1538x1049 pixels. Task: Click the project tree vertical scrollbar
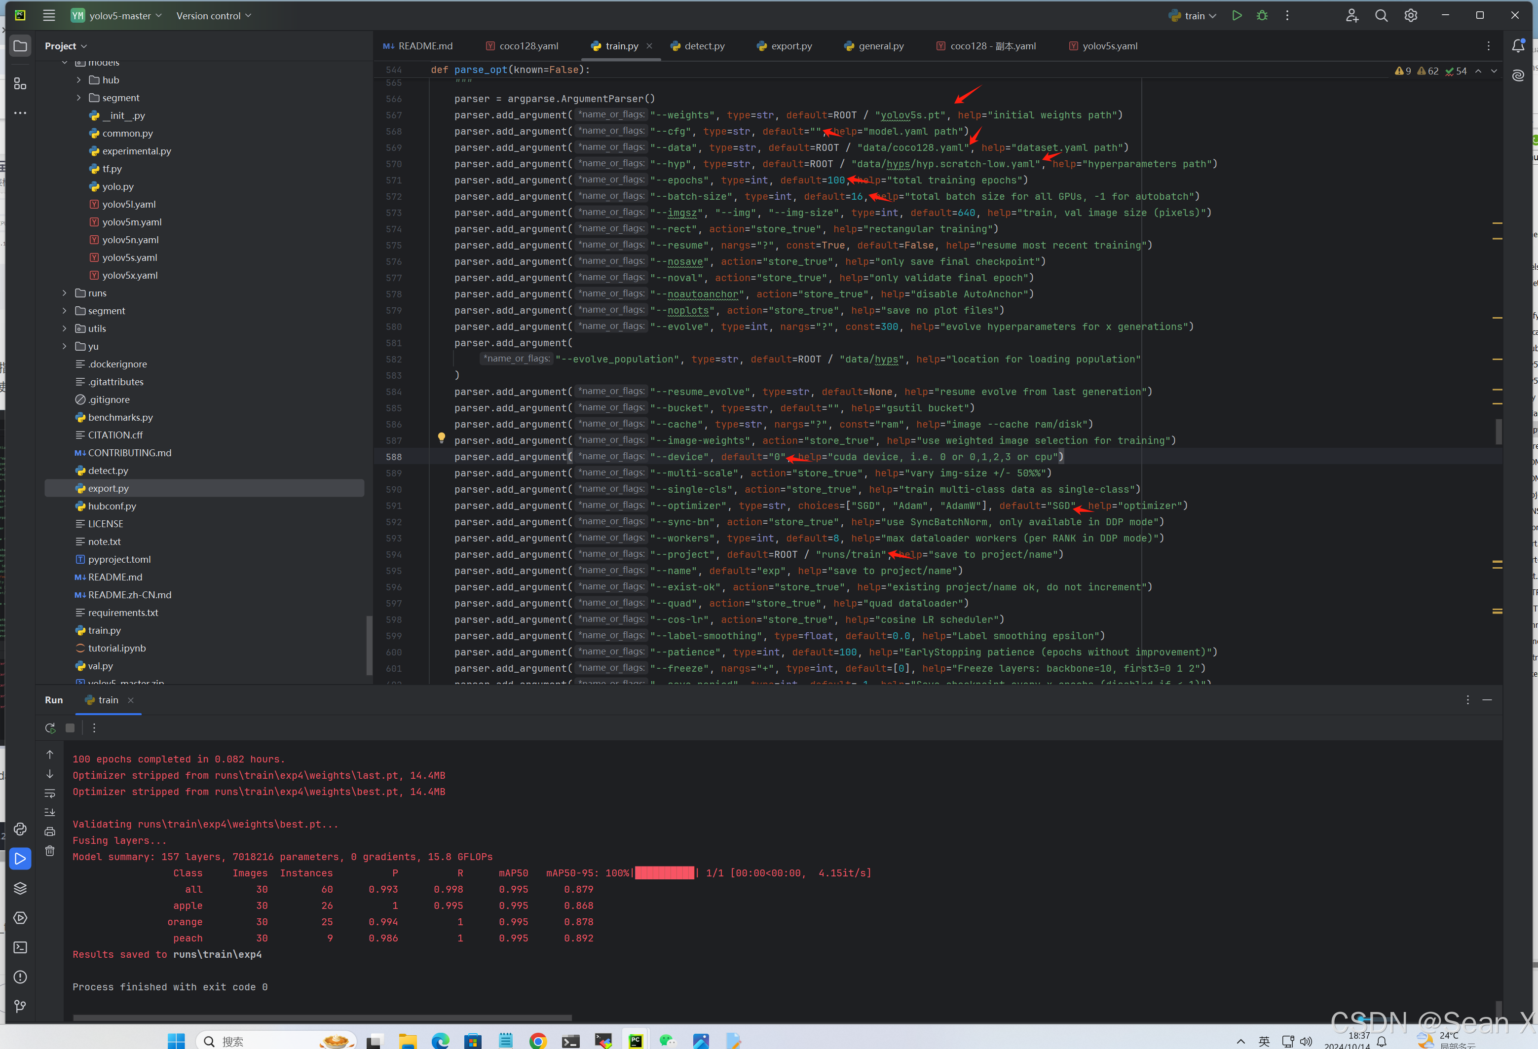coord(369,645)
